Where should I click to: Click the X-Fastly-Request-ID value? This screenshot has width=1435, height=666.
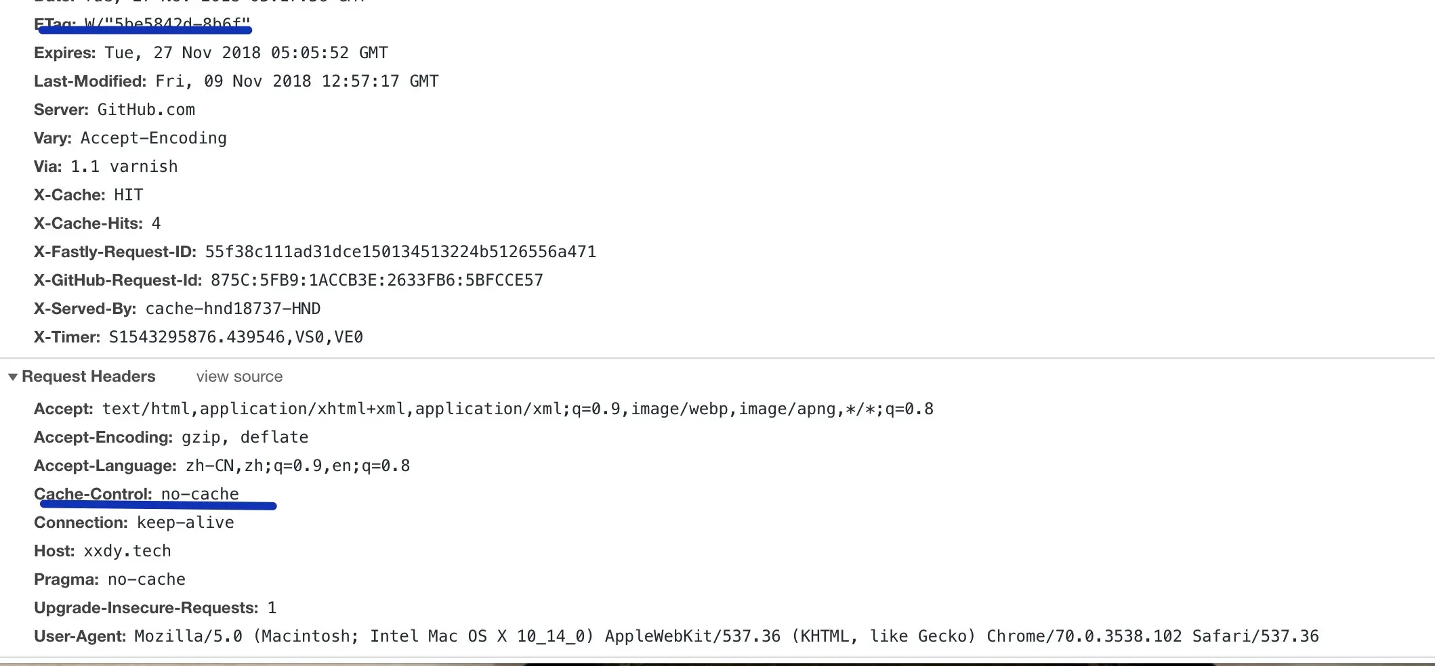pos(400,252)
